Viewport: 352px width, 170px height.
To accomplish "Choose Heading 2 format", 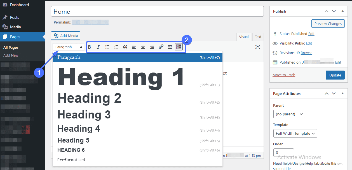I will point(138,98).
